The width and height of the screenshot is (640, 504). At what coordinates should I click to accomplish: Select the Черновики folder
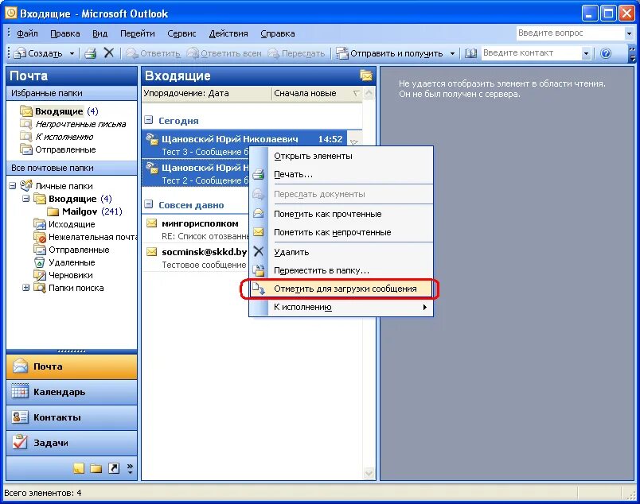point(63,275)
